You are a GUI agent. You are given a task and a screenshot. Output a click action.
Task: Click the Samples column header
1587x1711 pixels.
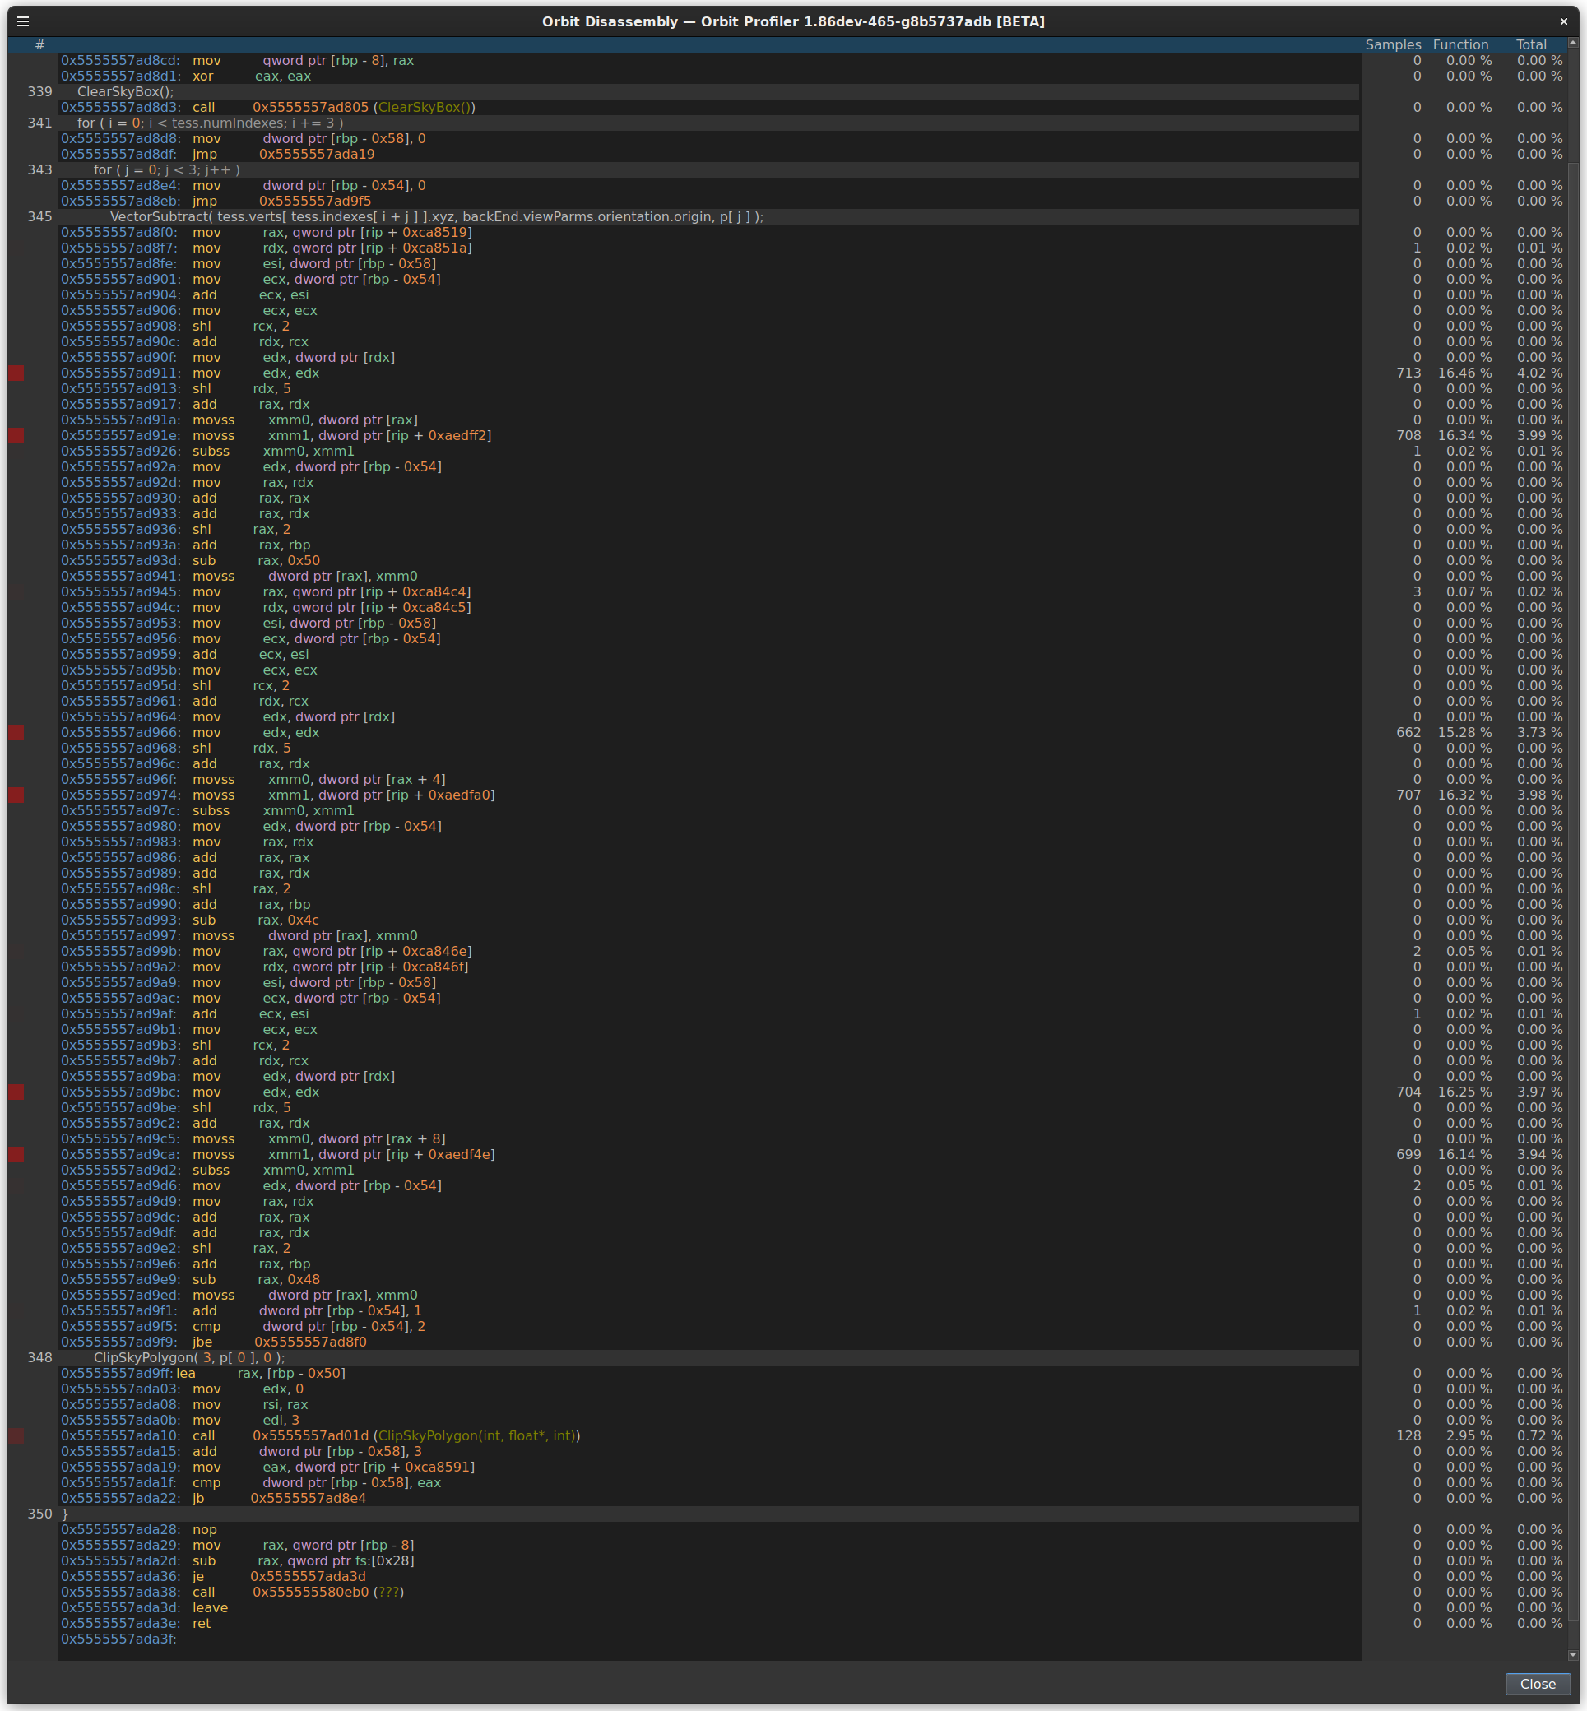tap(1394, 44)
